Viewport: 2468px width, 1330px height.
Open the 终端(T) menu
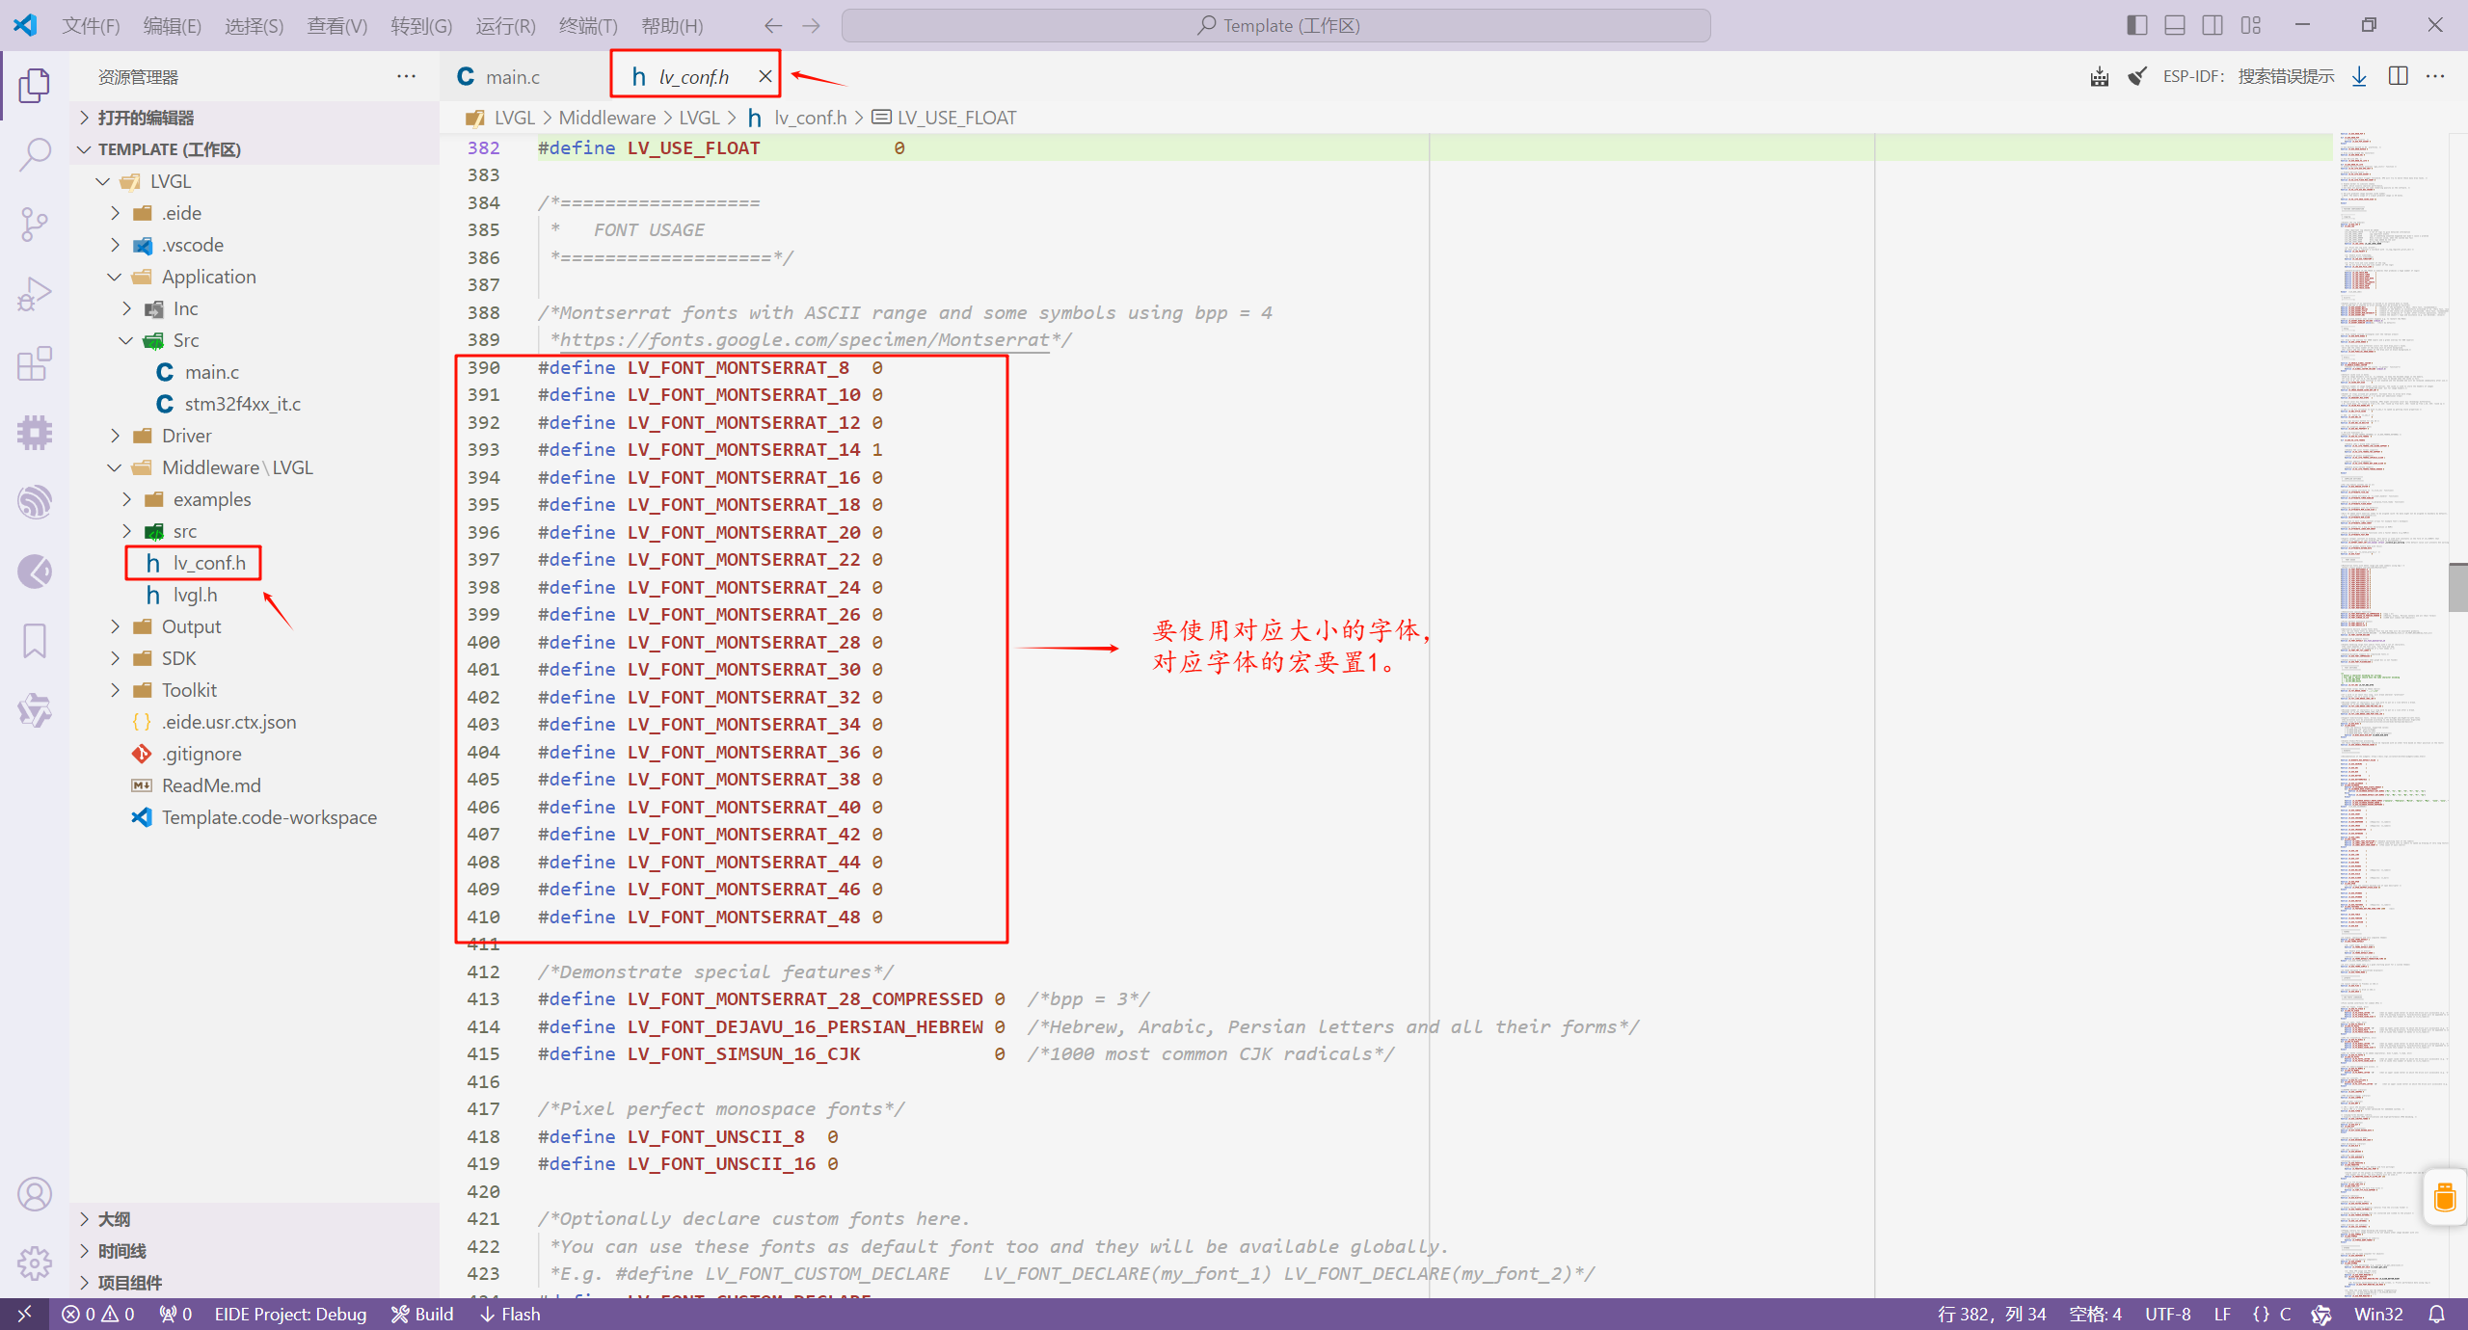[x=587, y=25]
